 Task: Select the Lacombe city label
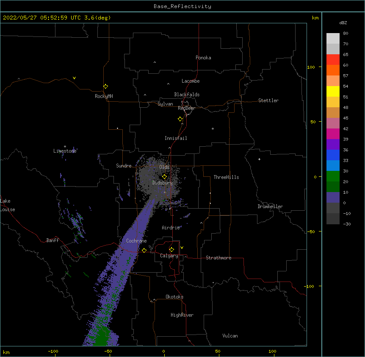(191, 81)
